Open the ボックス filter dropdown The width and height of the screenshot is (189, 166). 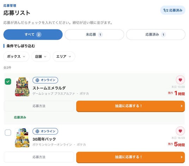pos(16,57)
